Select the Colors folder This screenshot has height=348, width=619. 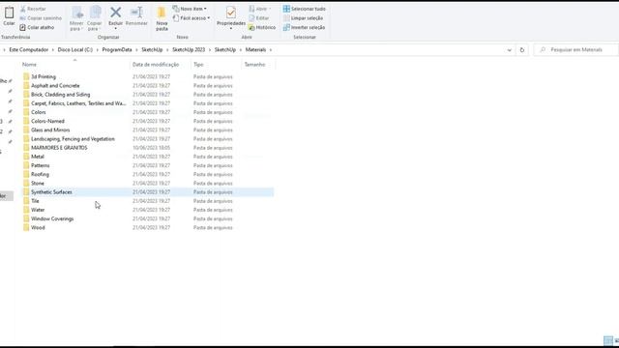[x=39, y=112]
